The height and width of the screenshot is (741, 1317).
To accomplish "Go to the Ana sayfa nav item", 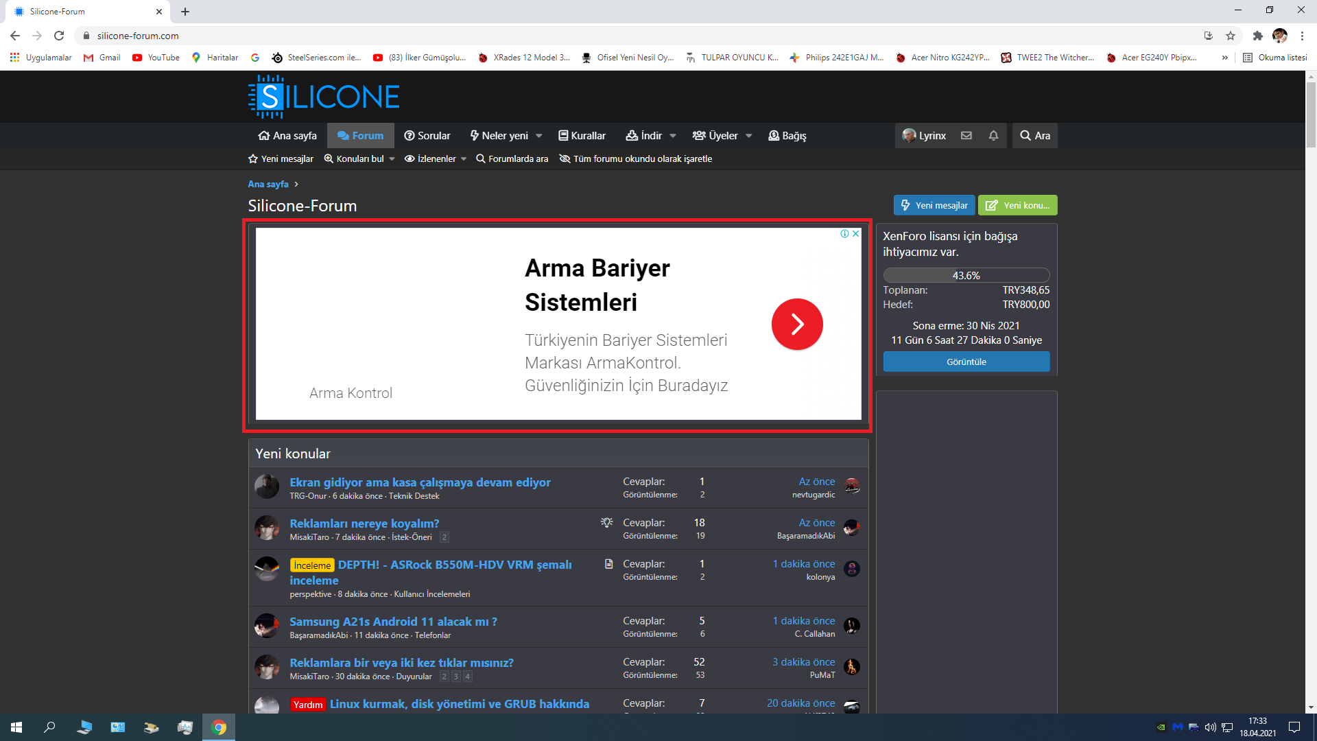I will [287, 136].
